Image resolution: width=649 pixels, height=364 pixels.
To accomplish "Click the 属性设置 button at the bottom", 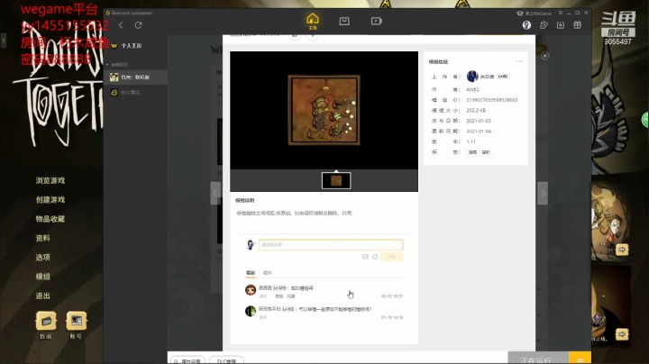I will [x=187, y=360].
